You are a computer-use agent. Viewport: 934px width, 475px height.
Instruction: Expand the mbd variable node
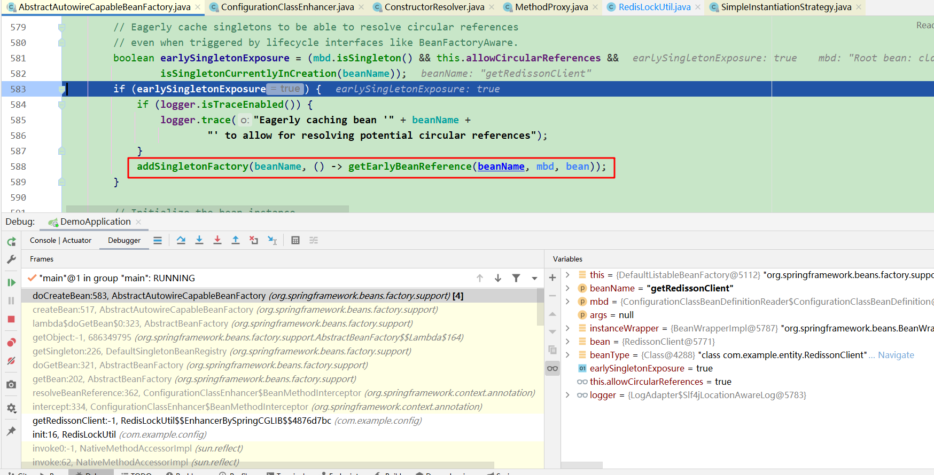coord(567,302)
